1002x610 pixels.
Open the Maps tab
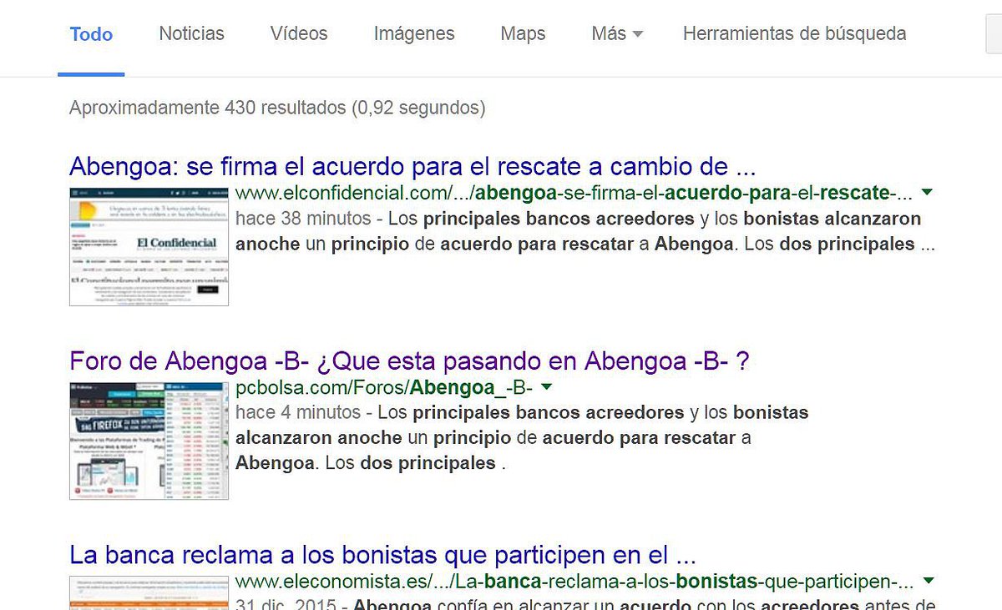(x=523, y=34)
